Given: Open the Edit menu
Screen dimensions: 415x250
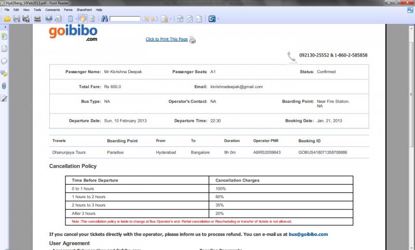Looking at the screenshot, I should 16,10.
